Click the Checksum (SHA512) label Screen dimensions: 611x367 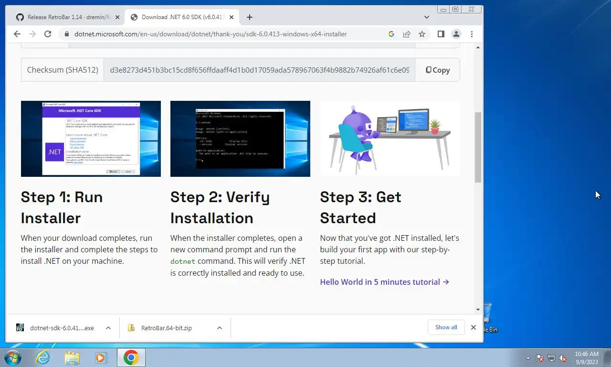pyautogui.click(x=63, y=70)
